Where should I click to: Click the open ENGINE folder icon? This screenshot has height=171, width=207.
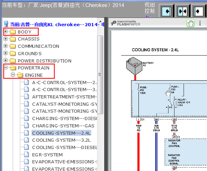pyautogui.click(x=20, y=75)
